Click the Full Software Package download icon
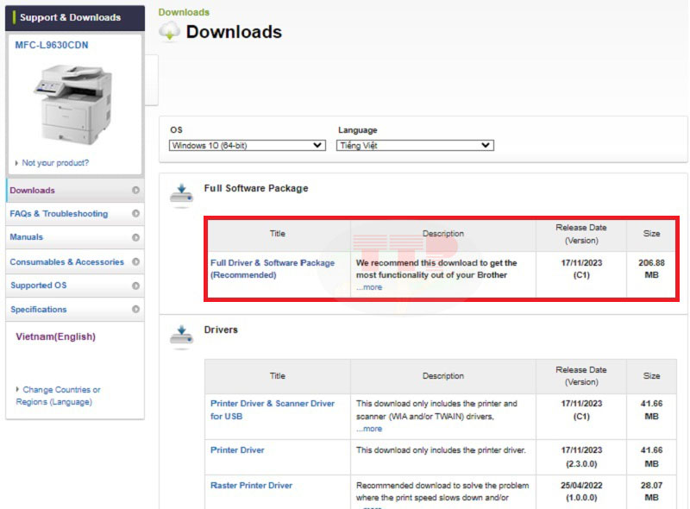 (x=181, y=194)
